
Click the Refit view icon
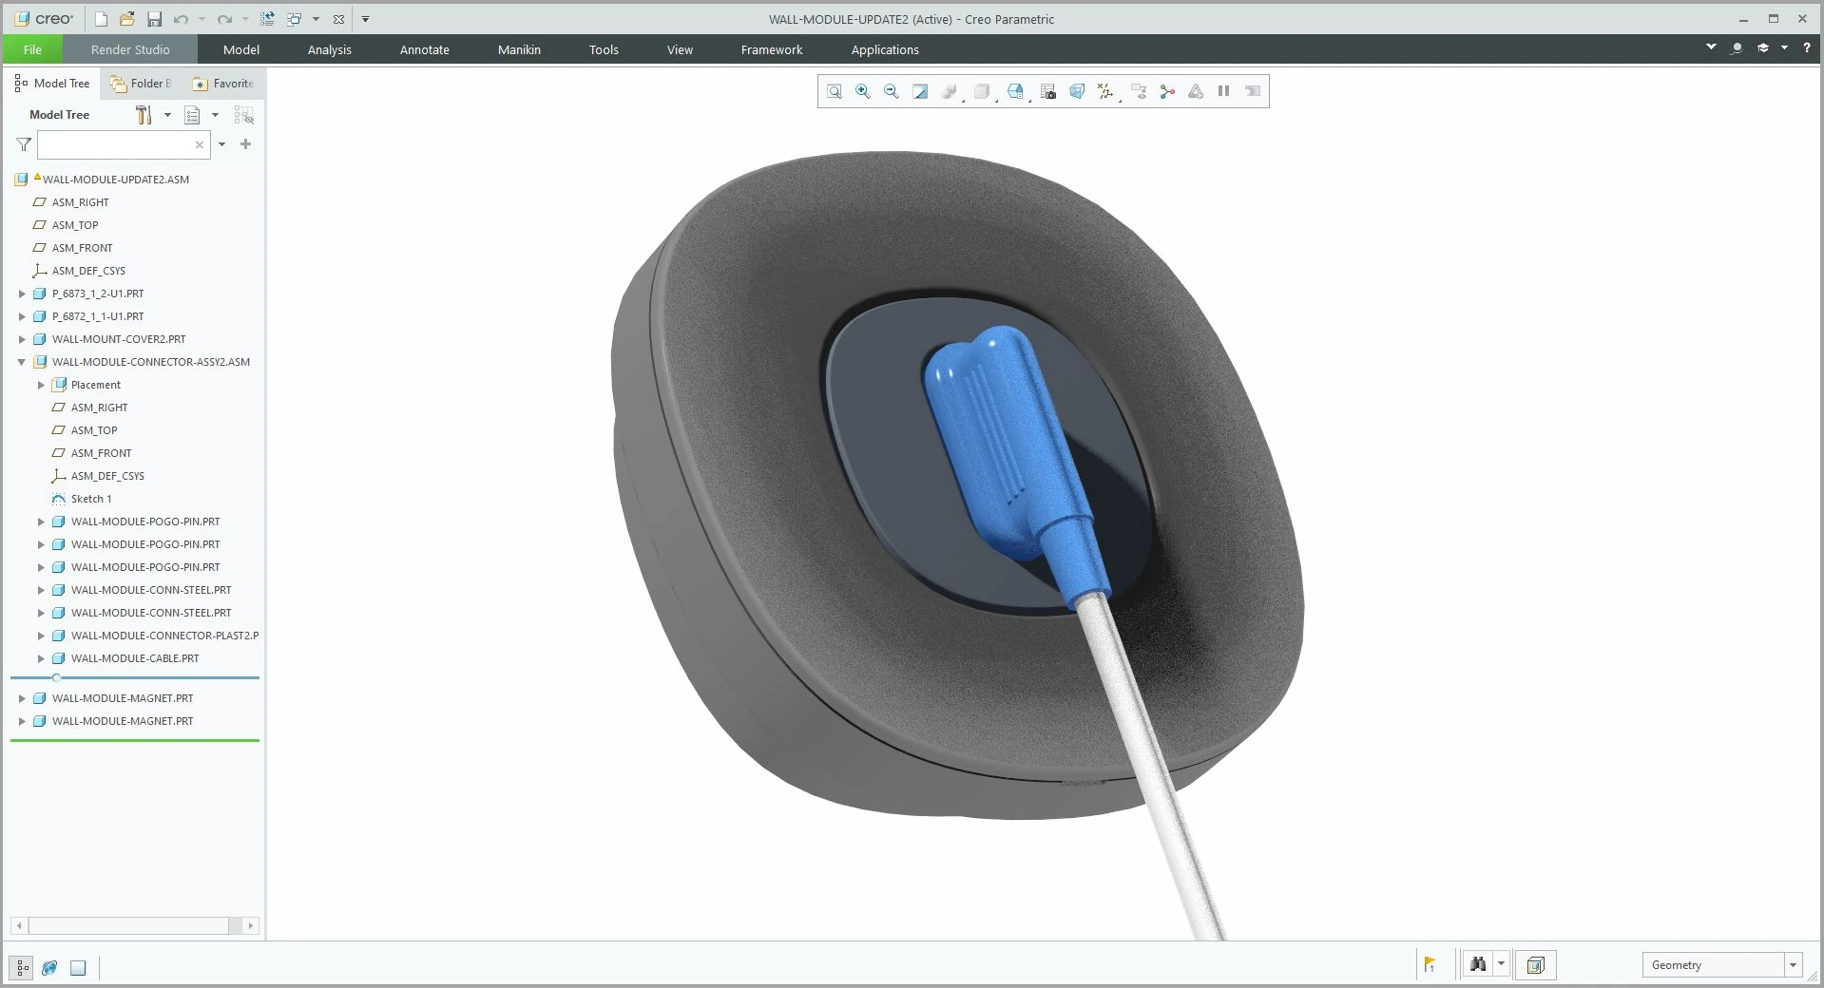pyautogui.click(x=835, y=91)
